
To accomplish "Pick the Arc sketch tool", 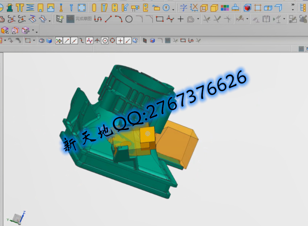I will [x=118, y=19].
